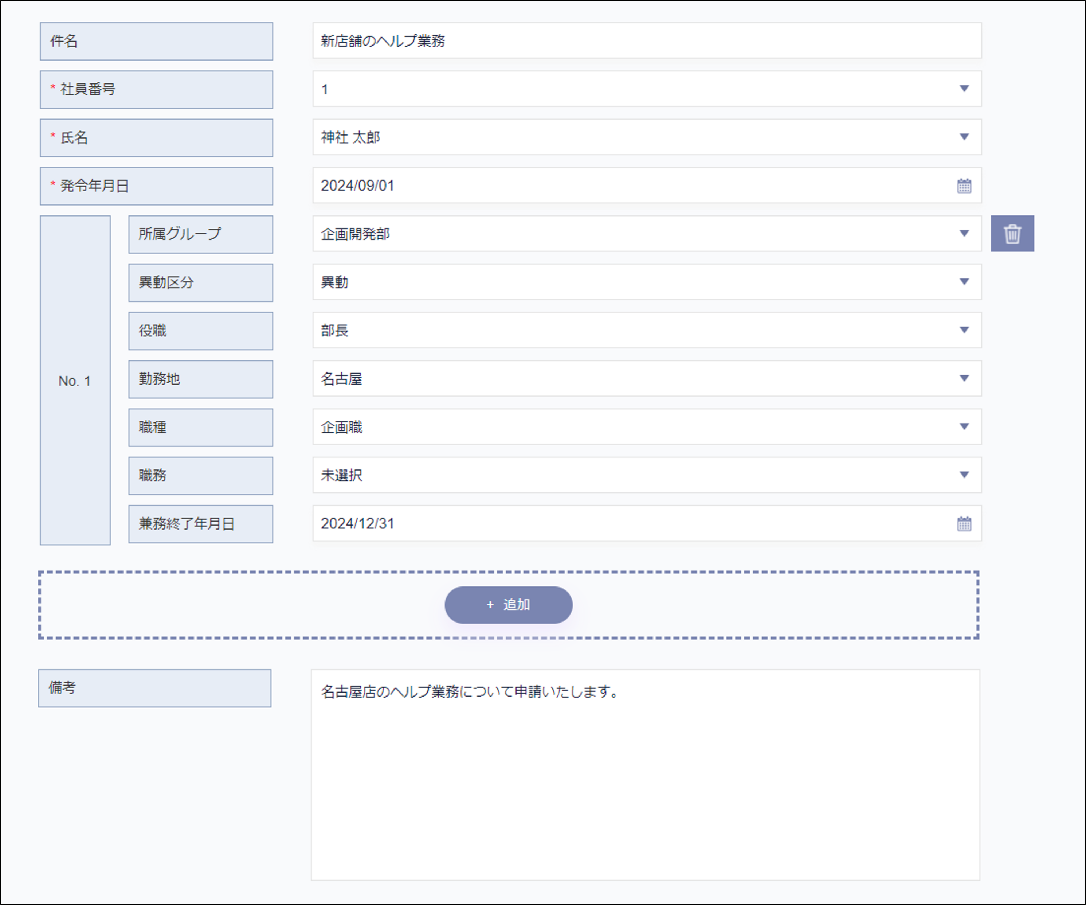Image resolution: width=1086 pixels, height=905 pixels.
Task: Delete group No. 1 with trash icon
Action: 1012,233
